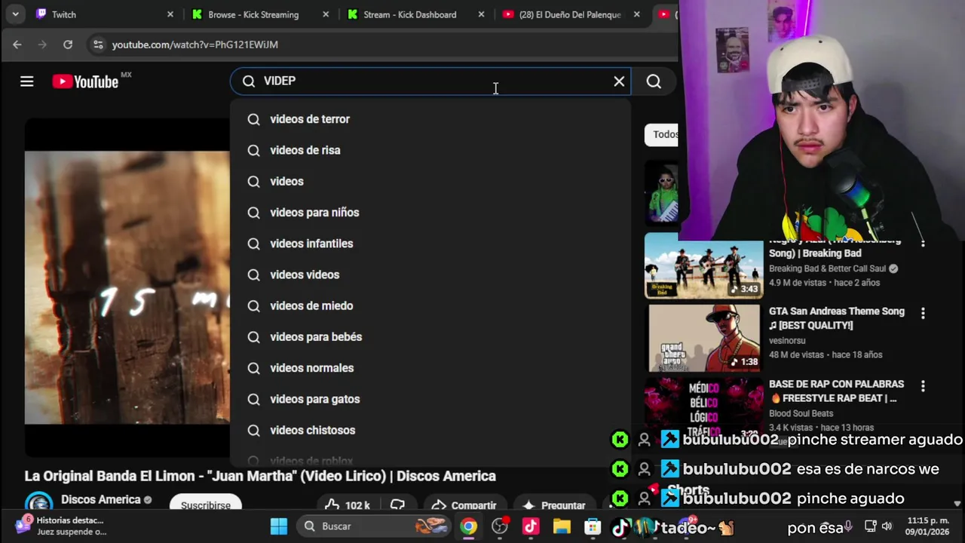The image size is (965, 543).
Task: Dislike the Juan Martha video
Action: [397, 505]
